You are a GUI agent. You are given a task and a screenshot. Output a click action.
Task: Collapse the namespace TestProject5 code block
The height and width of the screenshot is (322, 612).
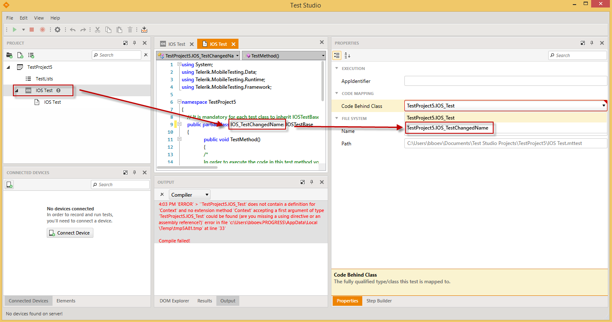179,102
